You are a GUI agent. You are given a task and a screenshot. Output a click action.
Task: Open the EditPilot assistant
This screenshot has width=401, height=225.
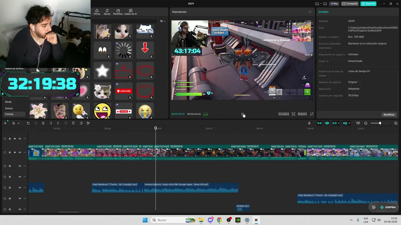(388, 207)
